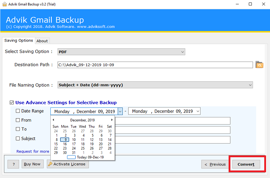
Task: Choose December 31 in the calendar
Action: 74,153
